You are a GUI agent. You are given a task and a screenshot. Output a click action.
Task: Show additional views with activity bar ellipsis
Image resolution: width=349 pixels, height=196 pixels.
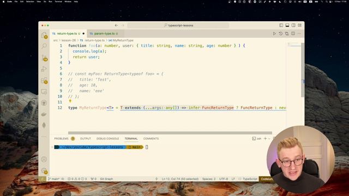[x=44, y=137]
